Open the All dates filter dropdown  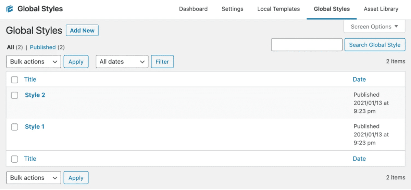coord(122,62)
